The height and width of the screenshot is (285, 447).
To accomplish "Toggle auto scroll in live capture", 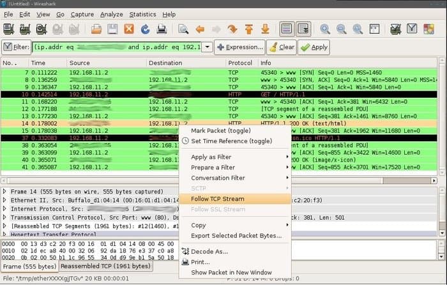I will coord(303,29).
